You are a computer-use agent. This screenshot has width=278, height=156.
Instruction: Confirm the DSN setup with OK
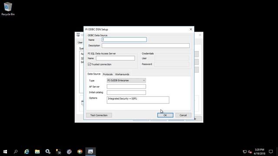[x=165, y=115]
